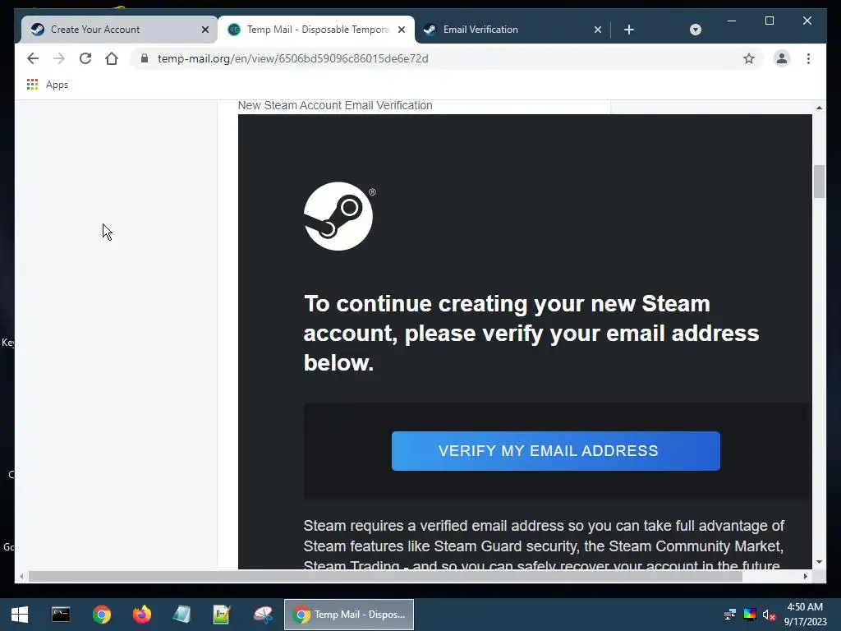Select the Temp Mail taskbar window button
841x631 pixels.
pos(348,615)
